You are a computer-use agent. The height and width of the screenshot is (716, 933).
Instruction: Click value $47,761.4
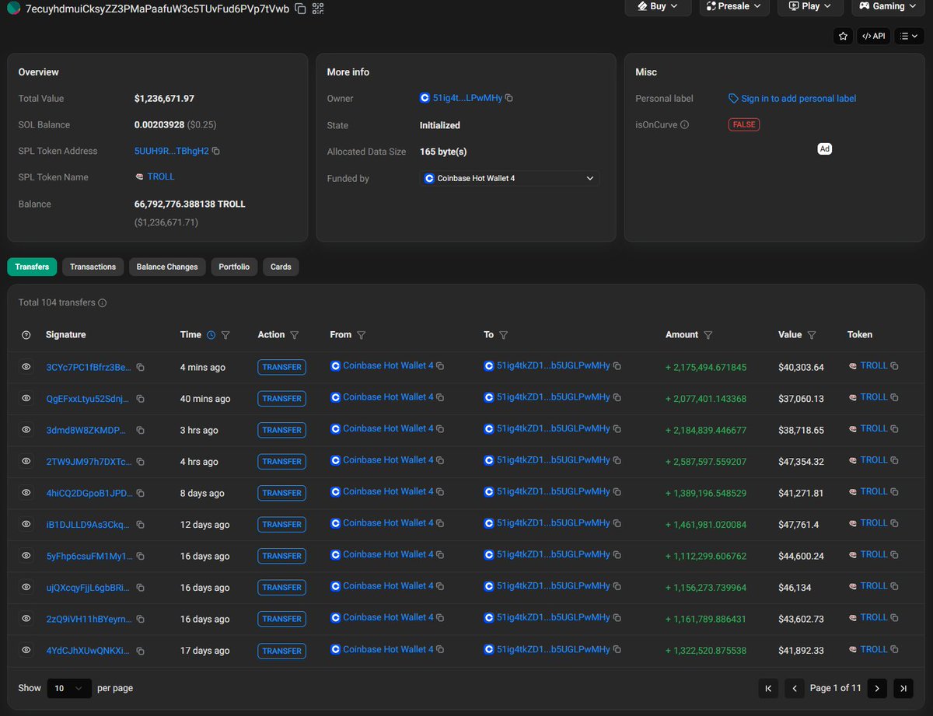(x=798, y=524)
